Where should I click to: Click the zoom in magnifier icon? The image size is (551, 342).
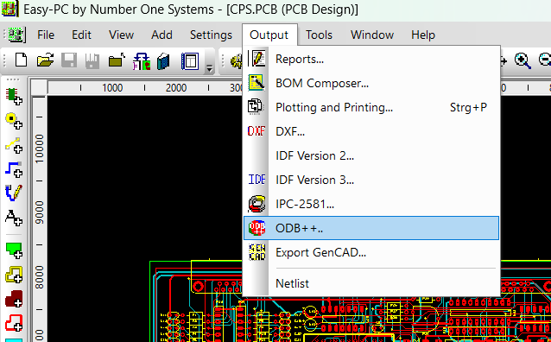522,60
